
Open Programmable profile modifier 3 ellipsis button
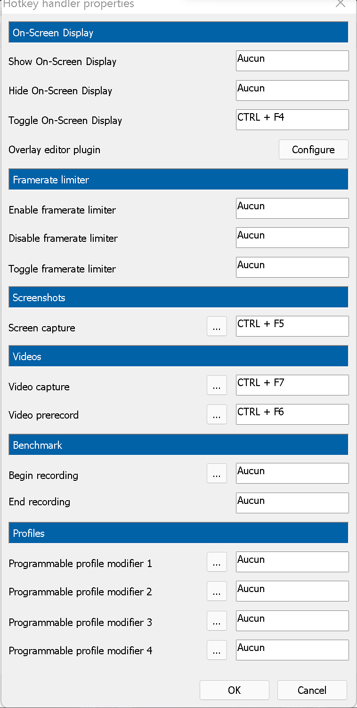pos(217,621)
